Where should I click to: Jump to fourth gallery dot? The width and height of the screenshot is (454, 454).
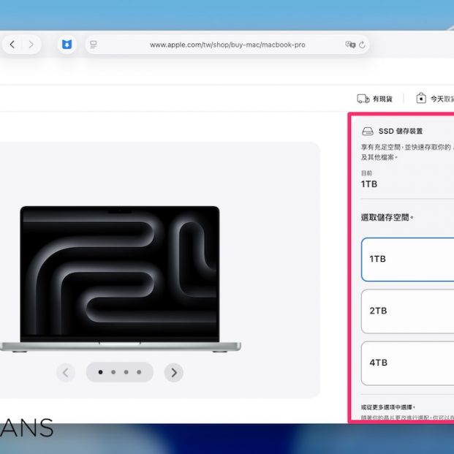click(x=139, y=372)
